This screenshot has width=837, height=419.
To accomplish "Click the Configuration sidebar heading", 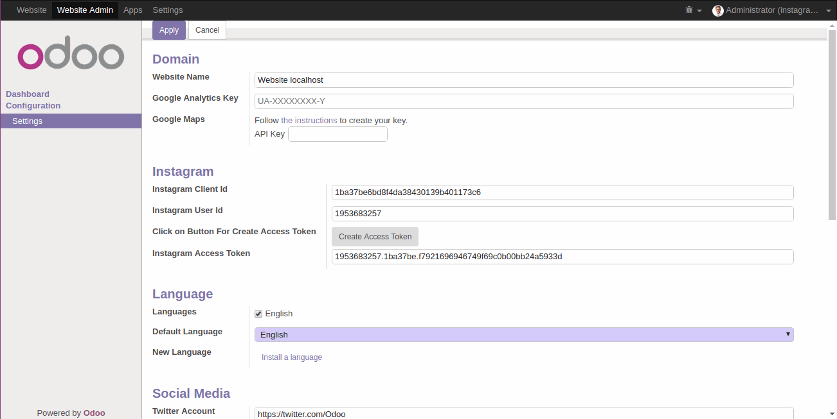I will 33,106.
